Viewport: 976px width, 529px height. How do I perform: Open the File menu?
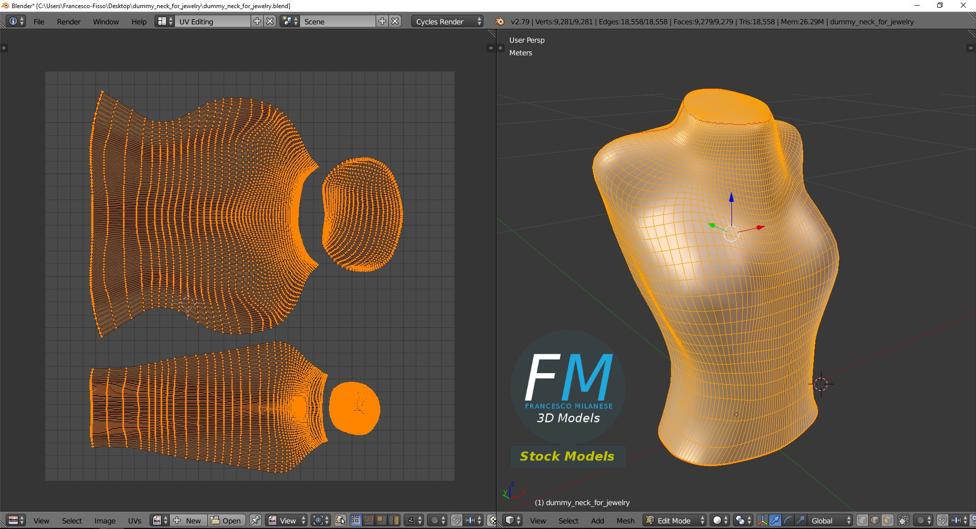click(x=39, y=21)
